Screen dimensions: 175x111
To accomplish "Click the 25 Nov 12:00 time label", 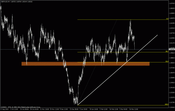I will click(x=54, y=109).
